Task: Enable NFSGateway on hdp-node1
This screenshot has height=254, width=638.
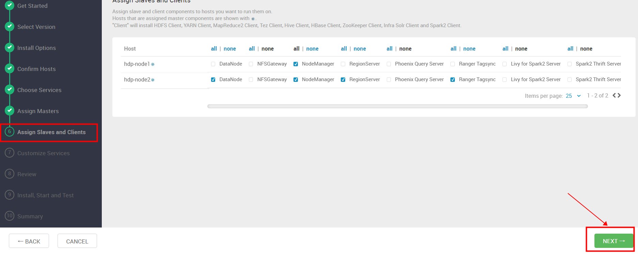Action: [251, 64]
